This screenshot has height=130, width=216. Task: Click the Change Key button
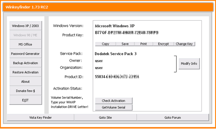(x=184, y=44)
